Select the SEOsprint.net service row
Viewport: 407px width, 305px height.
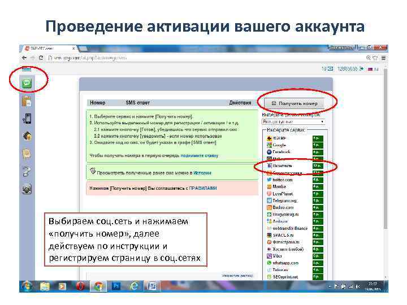click(x=295, y=277)
